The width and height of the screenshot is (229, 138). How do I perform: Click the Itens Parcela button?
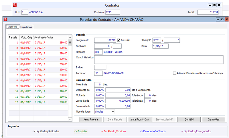[x=90, y=119]
